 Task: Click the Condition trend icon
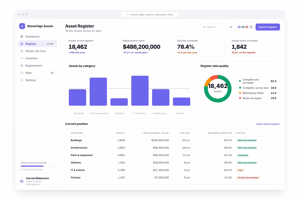pos(22,58)
